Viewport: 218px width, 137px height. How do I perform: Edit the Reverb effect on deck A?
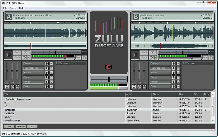[x=51, y=73]
